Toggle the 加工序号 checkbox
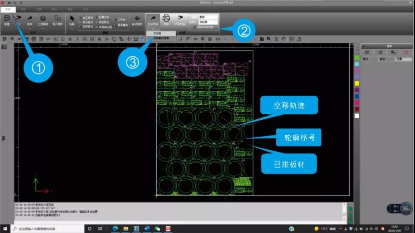 coord(80,18)
